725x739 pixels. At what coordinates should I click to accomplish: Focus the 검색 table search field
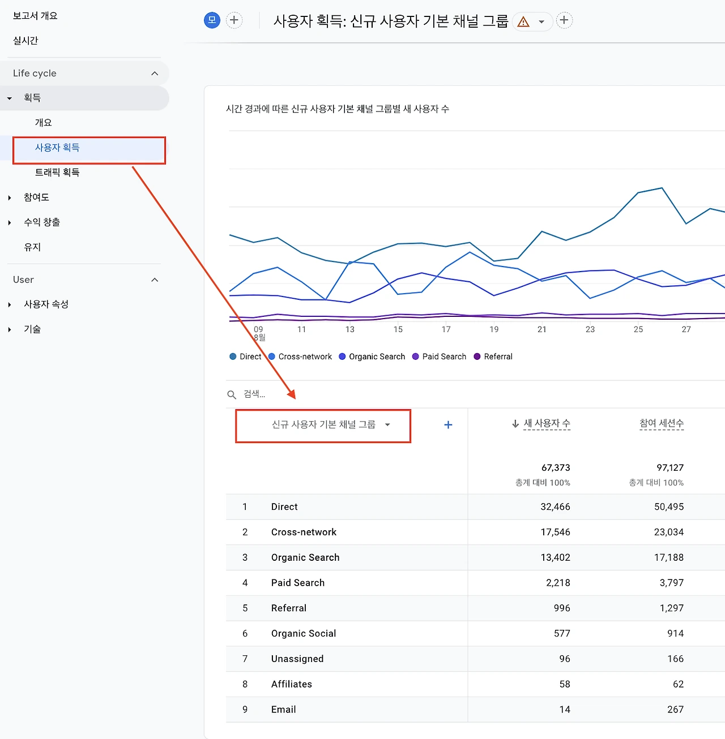(254, 394)
